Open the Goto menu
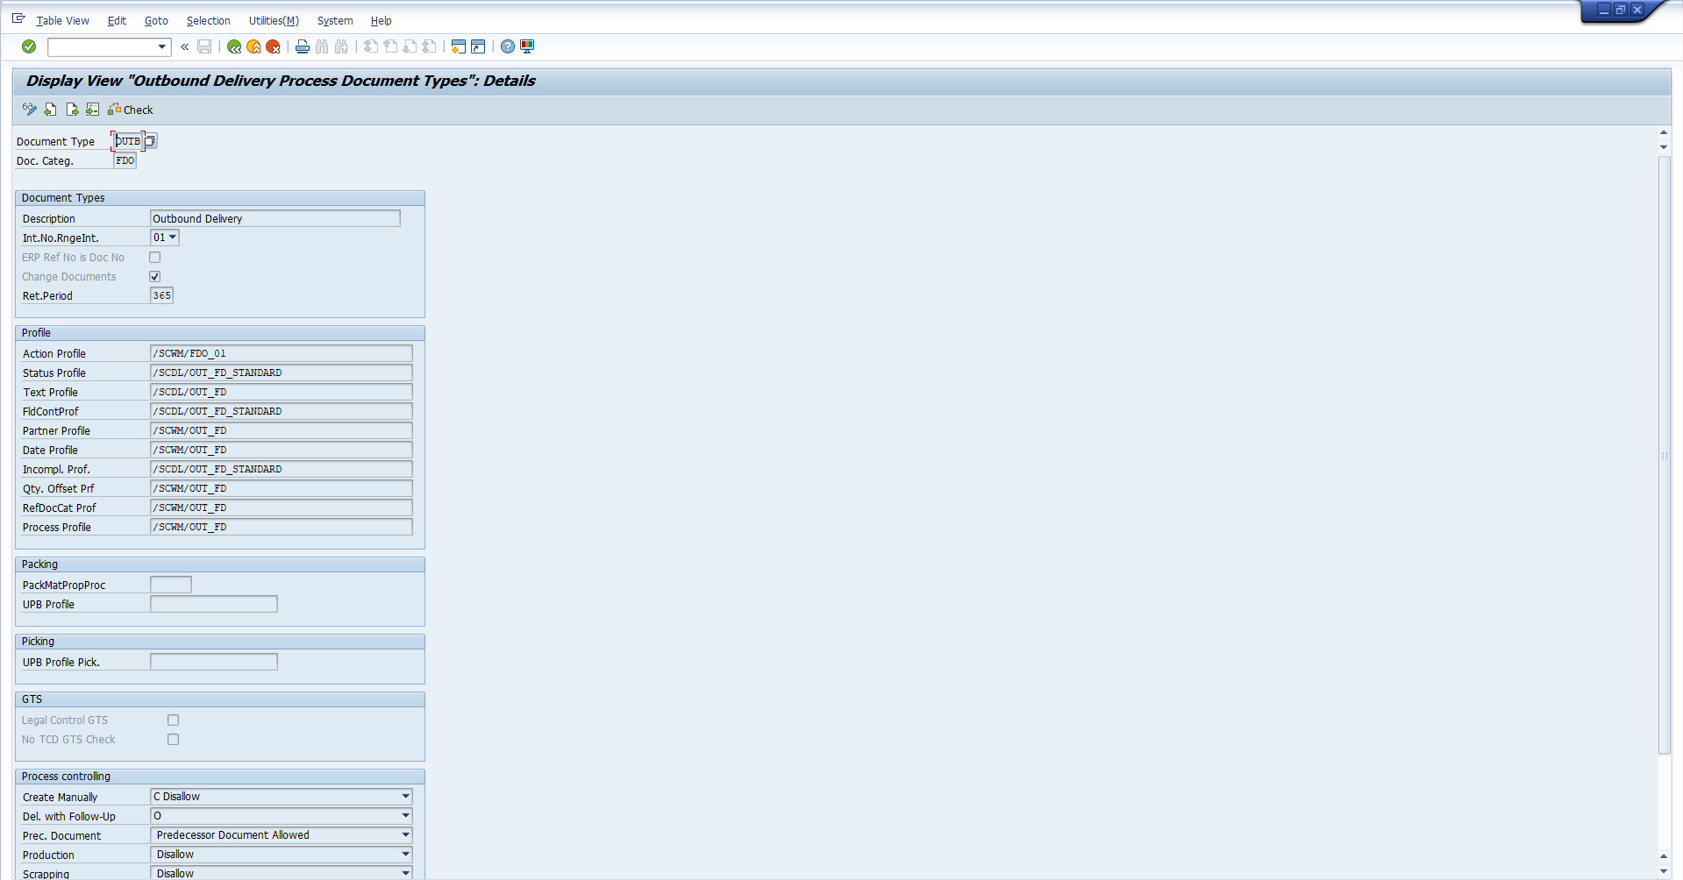 coord(156,20)
